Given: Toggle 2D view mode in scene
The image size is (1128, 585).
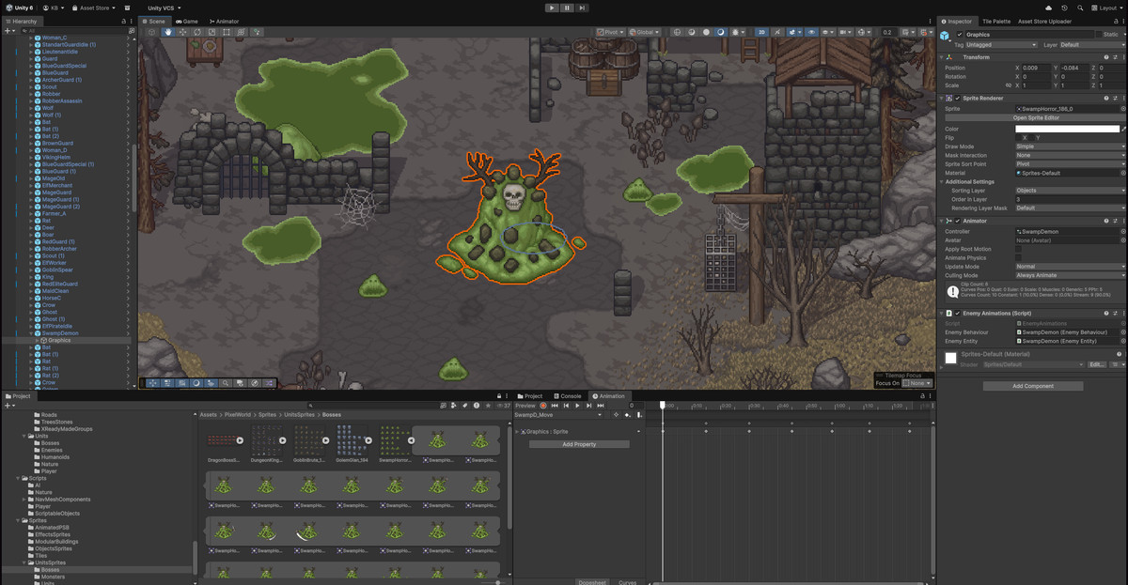Looking at the screenshot, I should click(x=761, y=32).
